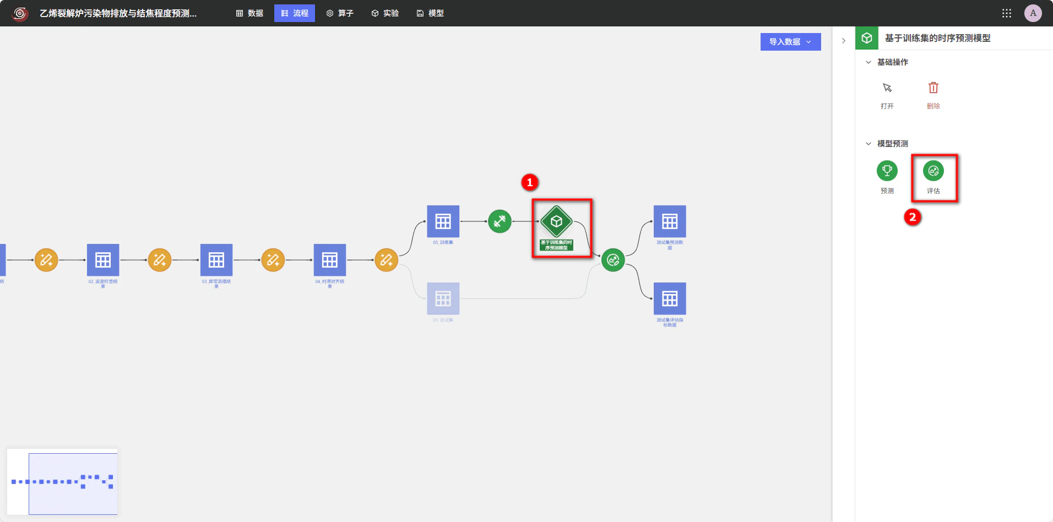The image size is (1053, 522).
Task: Collapse the 模型预测 section
Action: tap(869, 144)
